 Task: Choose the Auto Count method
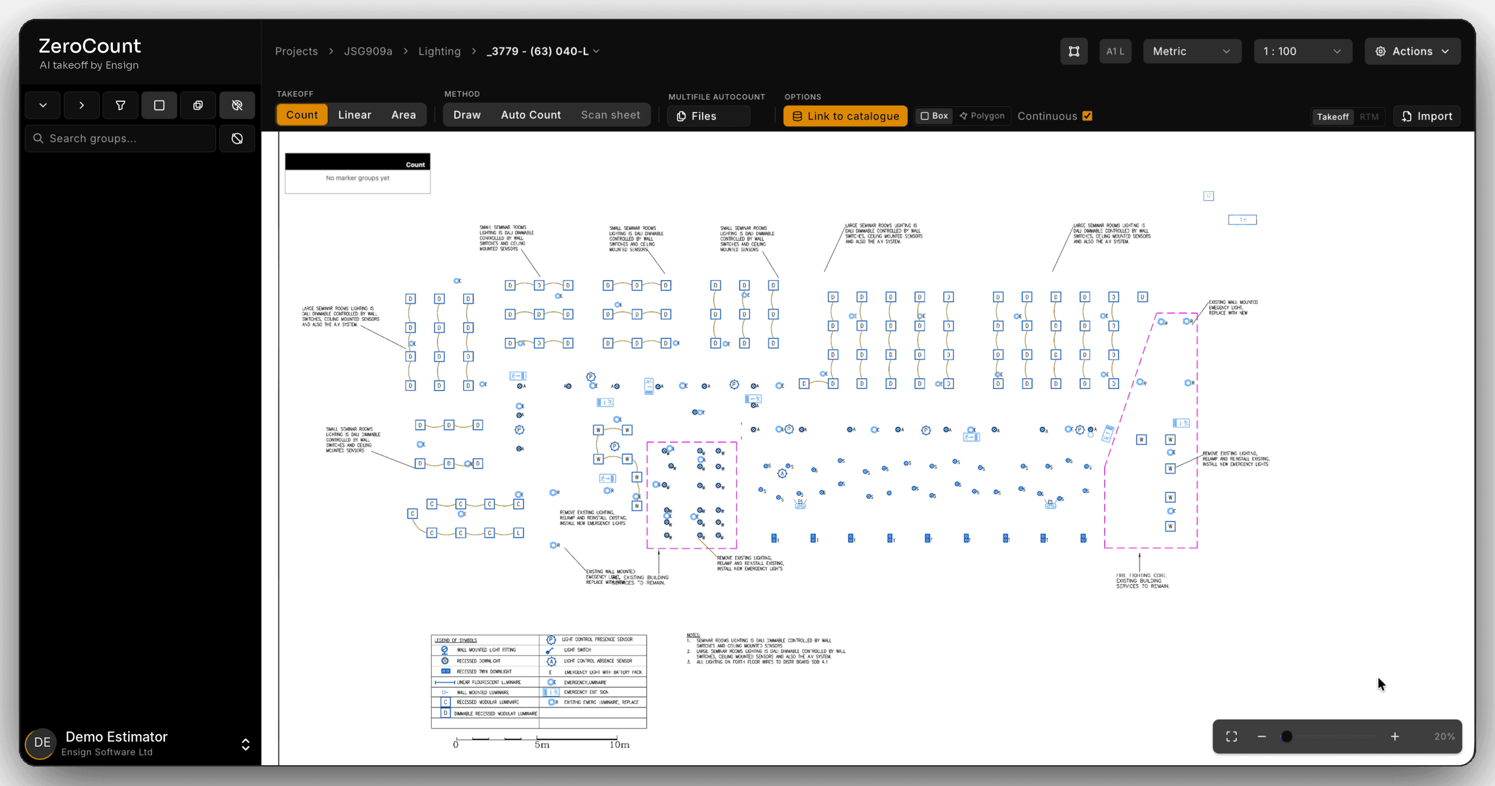click(531, 115)
